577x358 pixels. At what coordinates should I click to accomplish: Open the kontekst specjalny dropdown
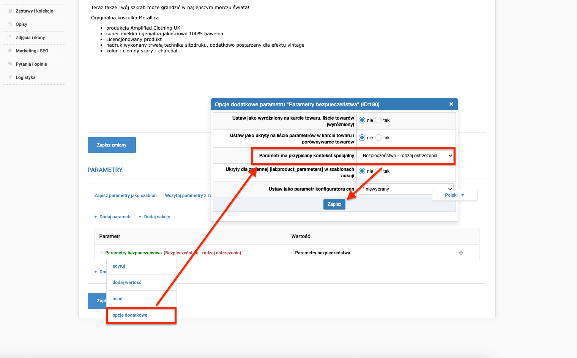point(406,156)
